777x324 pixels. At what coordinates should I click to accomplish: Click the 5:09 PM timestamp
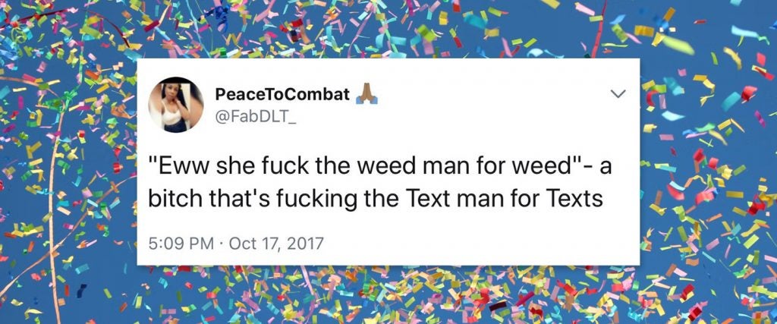point(181,244)
